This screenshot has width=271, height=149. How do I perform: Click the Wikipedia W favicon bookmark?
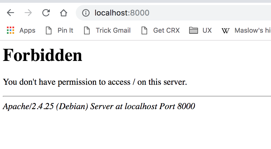coord(225,31)
